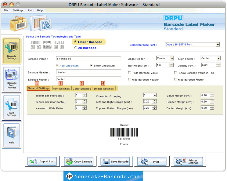Click the wide PDF-style 2D sample icon

point(47,47)
